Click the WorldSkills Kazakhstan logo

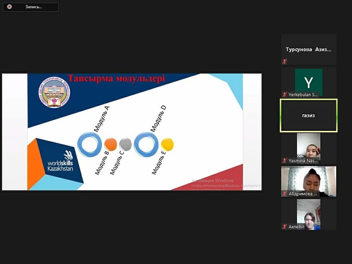pos(60,161)
